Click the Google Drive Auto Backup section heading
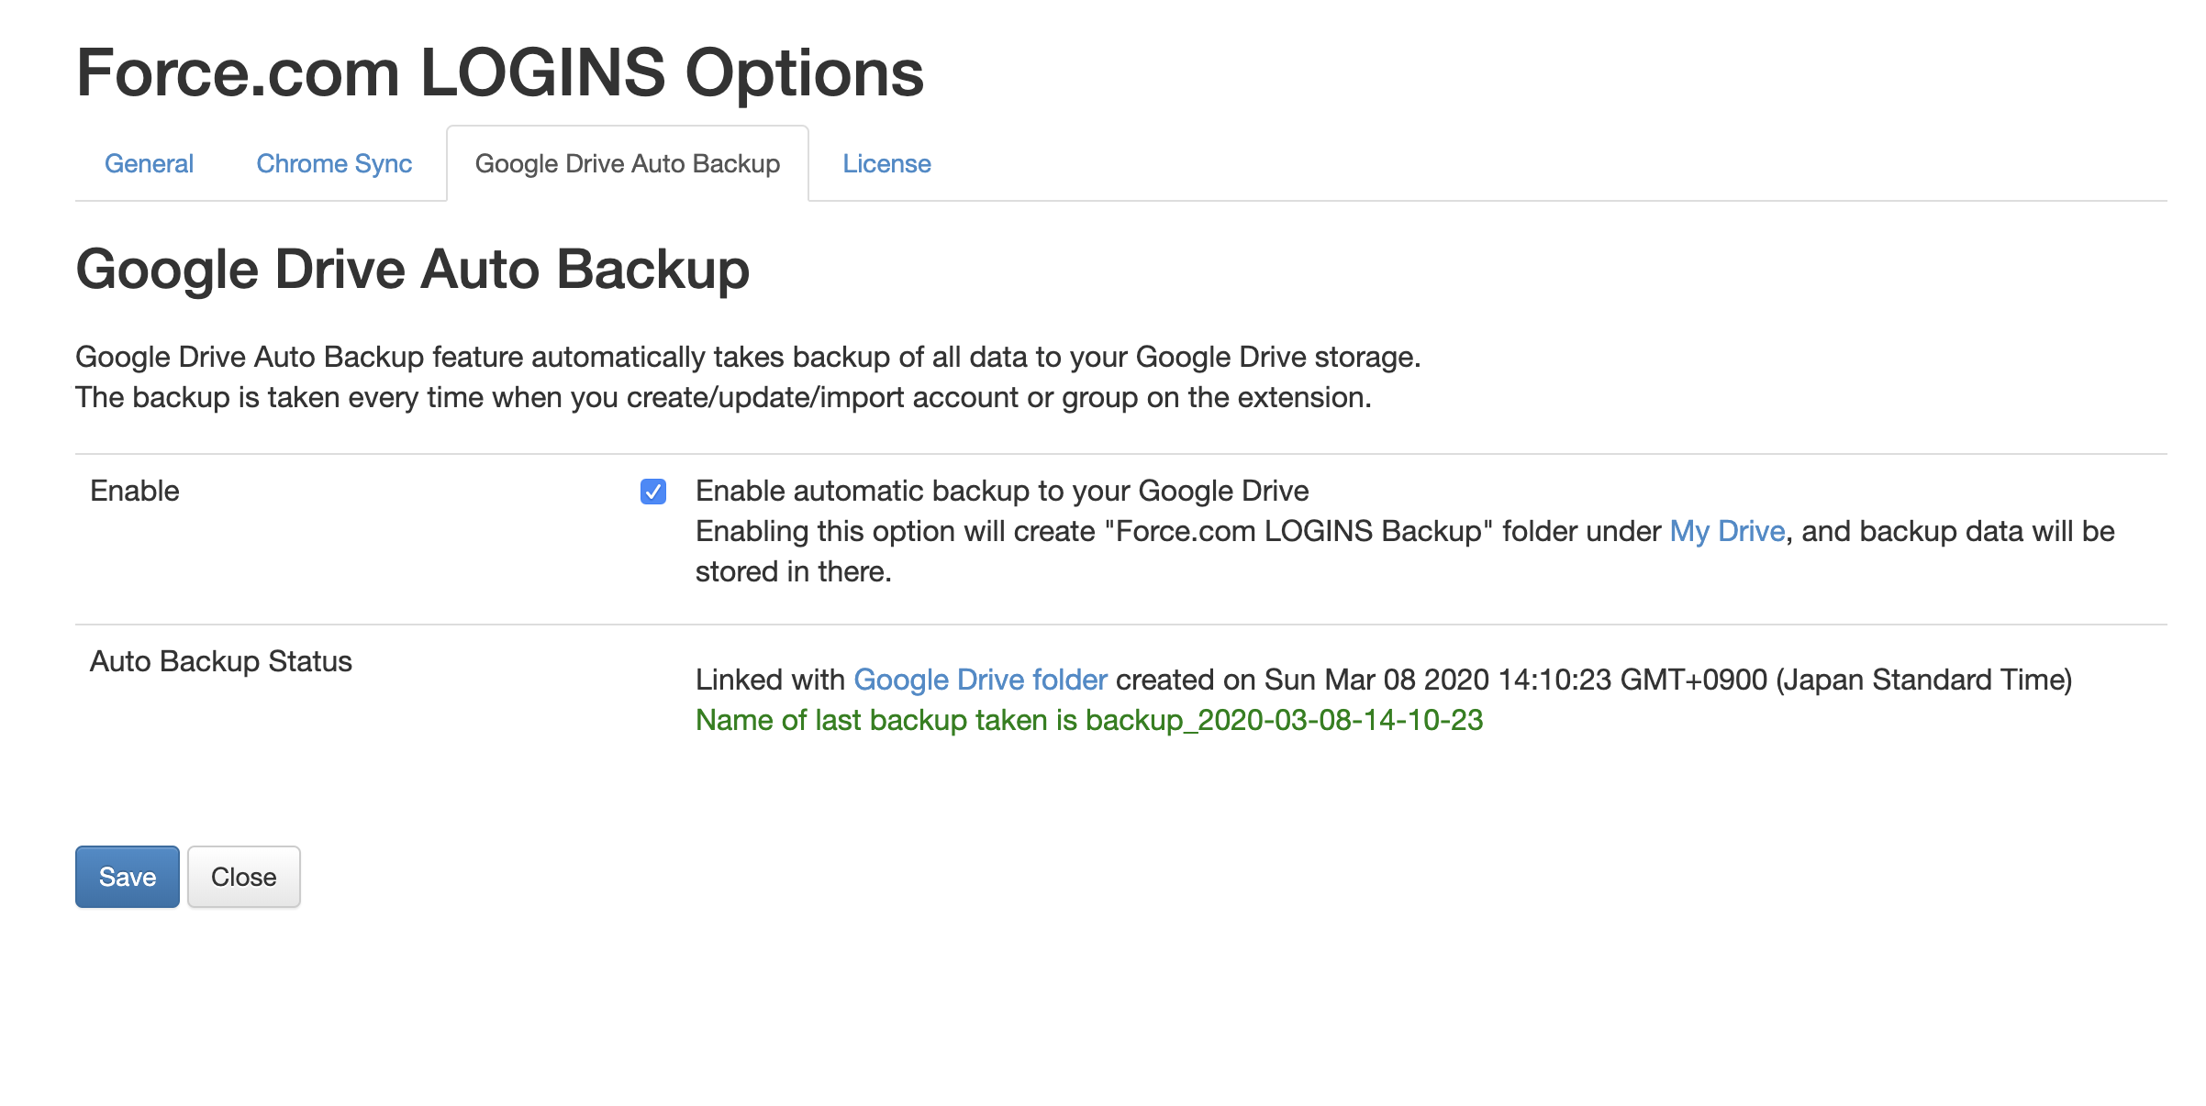The height and width of the screenshot is (1106, 2206). [x=413, y=270]
